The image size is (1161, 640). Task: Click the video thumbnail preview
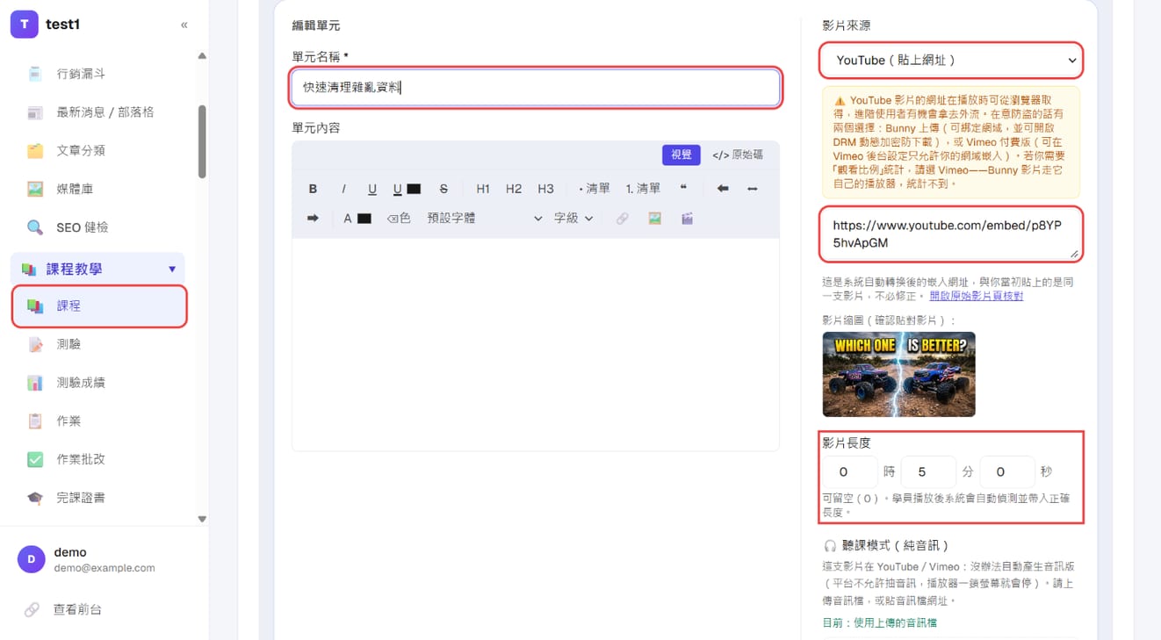pos(899,374)
